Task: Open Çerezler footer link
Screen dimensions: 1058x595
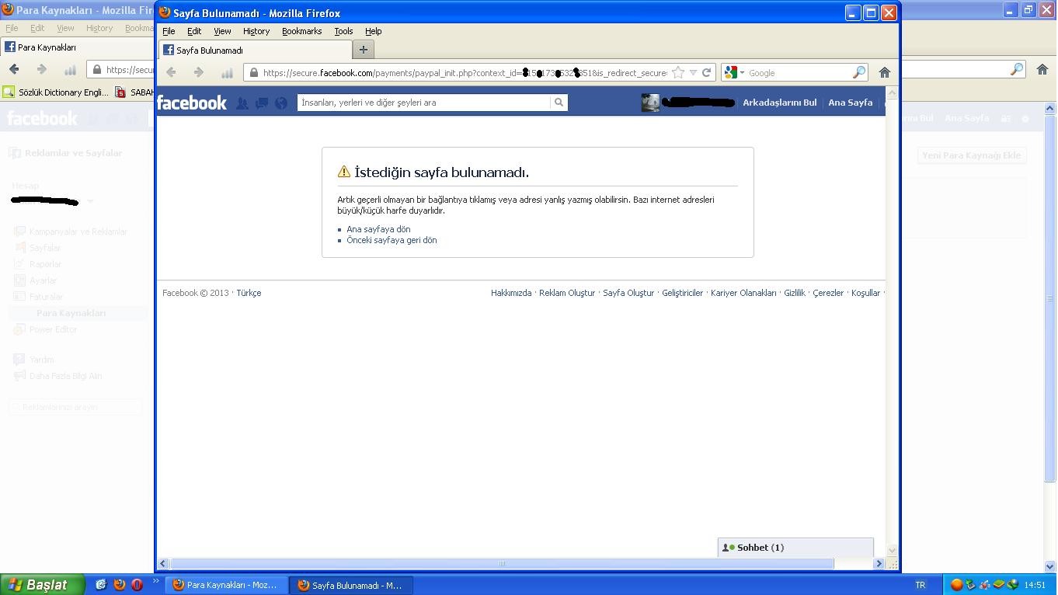Action: (828, 293)
